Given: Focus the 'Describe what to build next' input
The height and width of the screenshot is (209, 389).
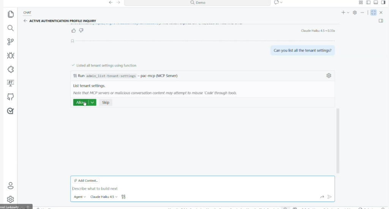Looking at the screenshot, I should [202, 189].
